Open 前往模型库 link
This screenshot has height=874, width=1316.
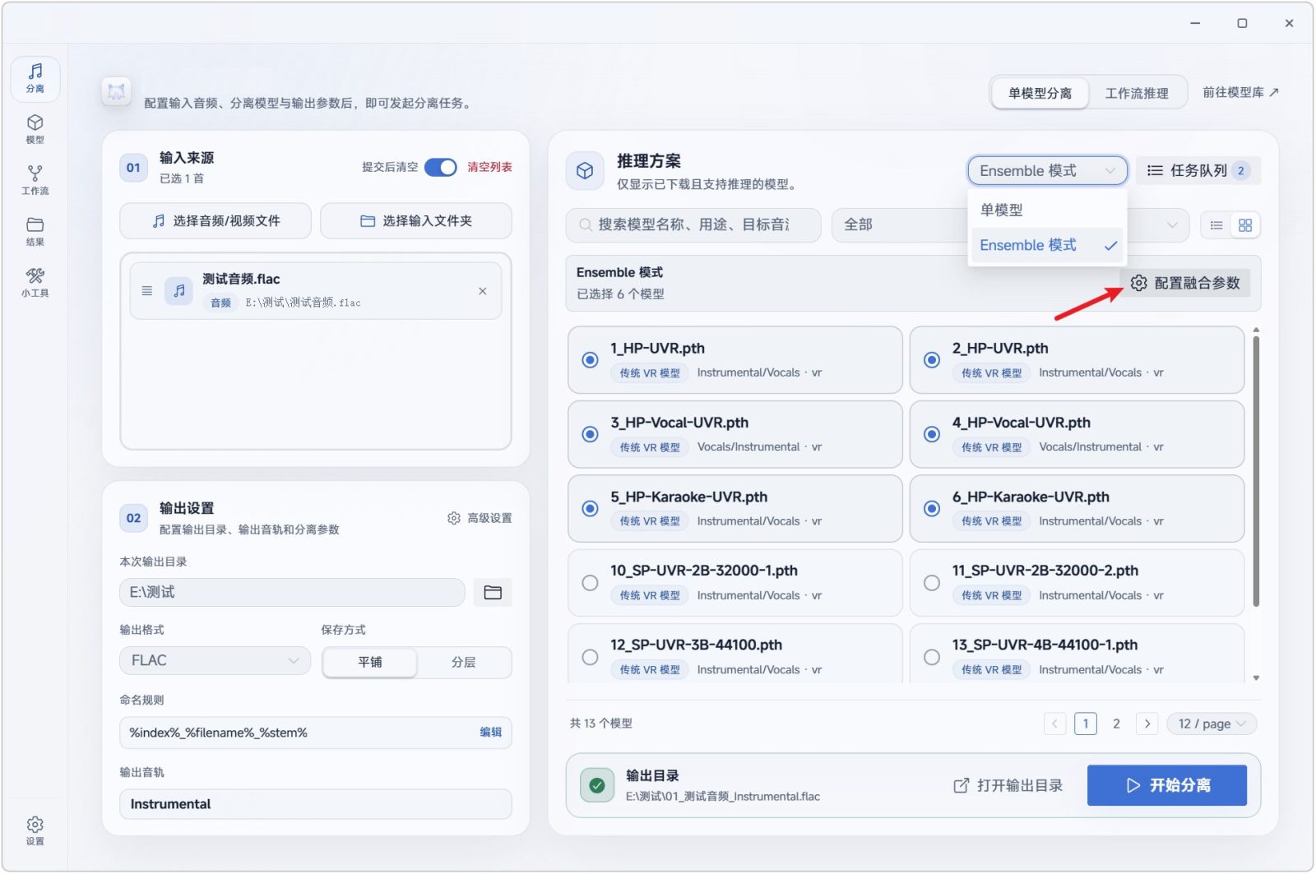(1240, 92)
